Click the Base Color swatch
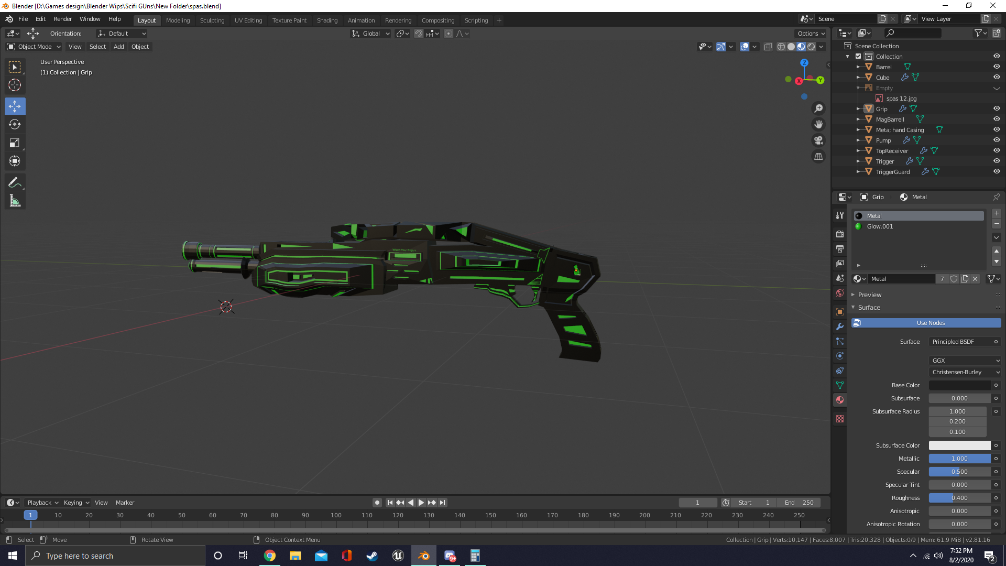Screen dimensions: 1006x566 point(959,385)
